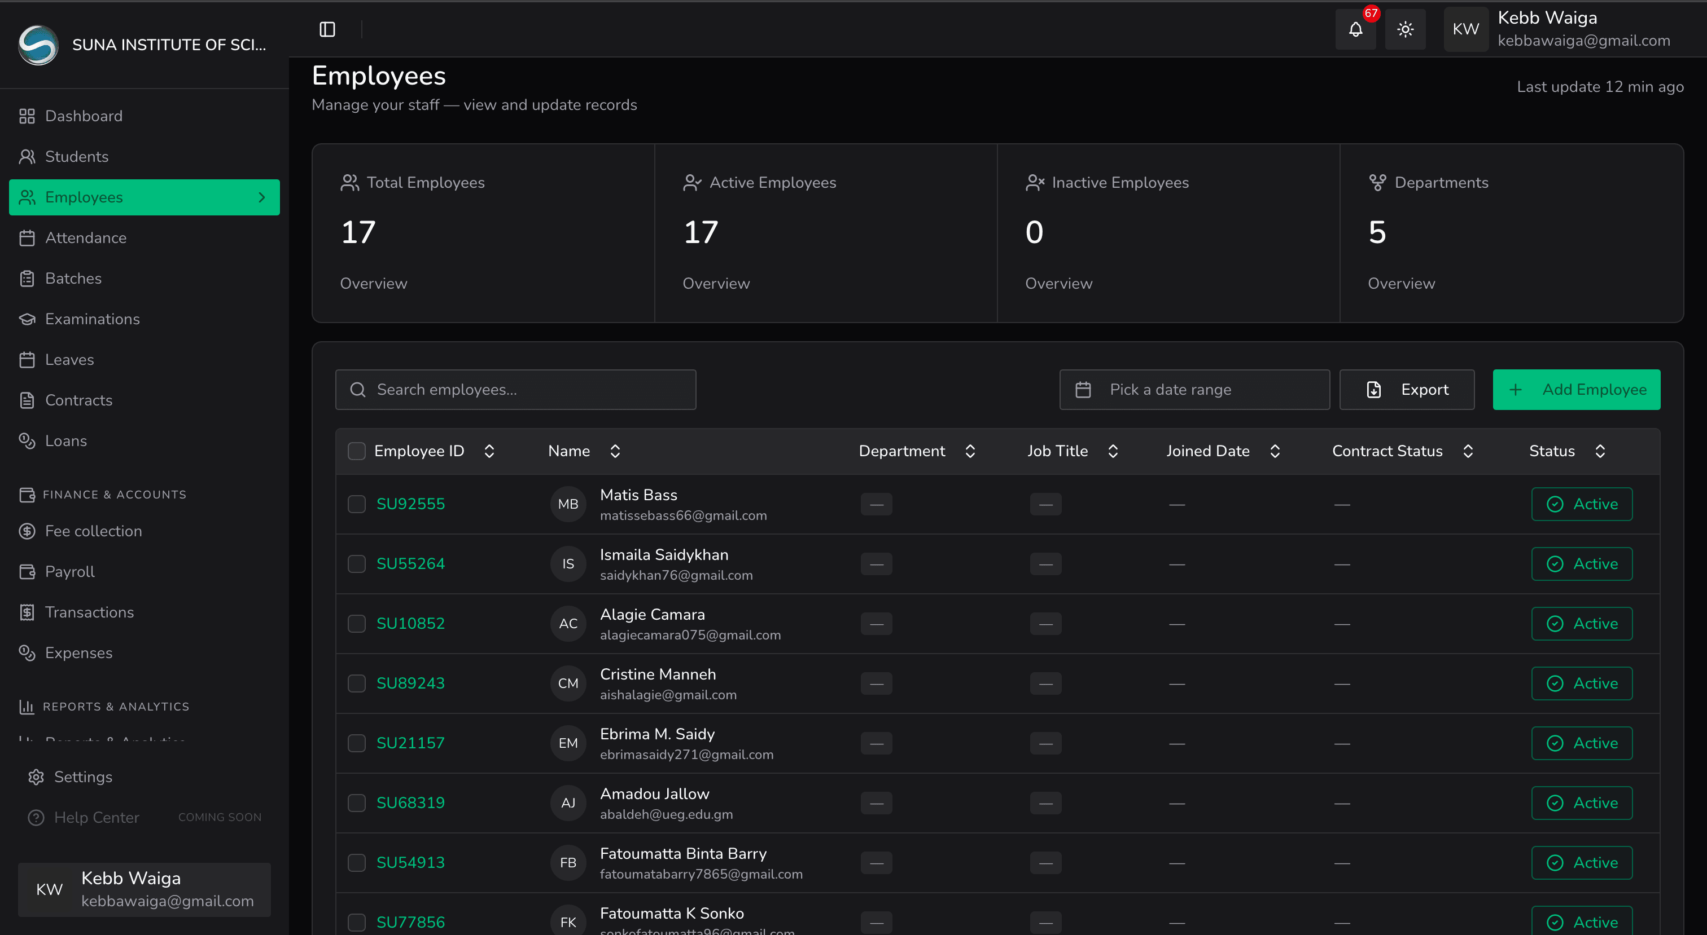Open the notifications bell icon

pos(1355,29)
